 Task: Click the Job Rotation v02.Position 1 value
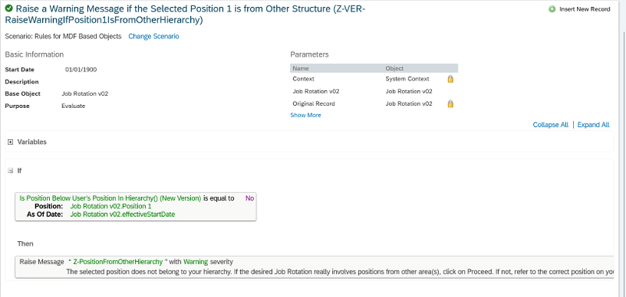coord(111,206)
